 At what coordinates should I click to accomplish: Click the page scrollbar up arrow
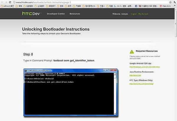tap(176, 9)
